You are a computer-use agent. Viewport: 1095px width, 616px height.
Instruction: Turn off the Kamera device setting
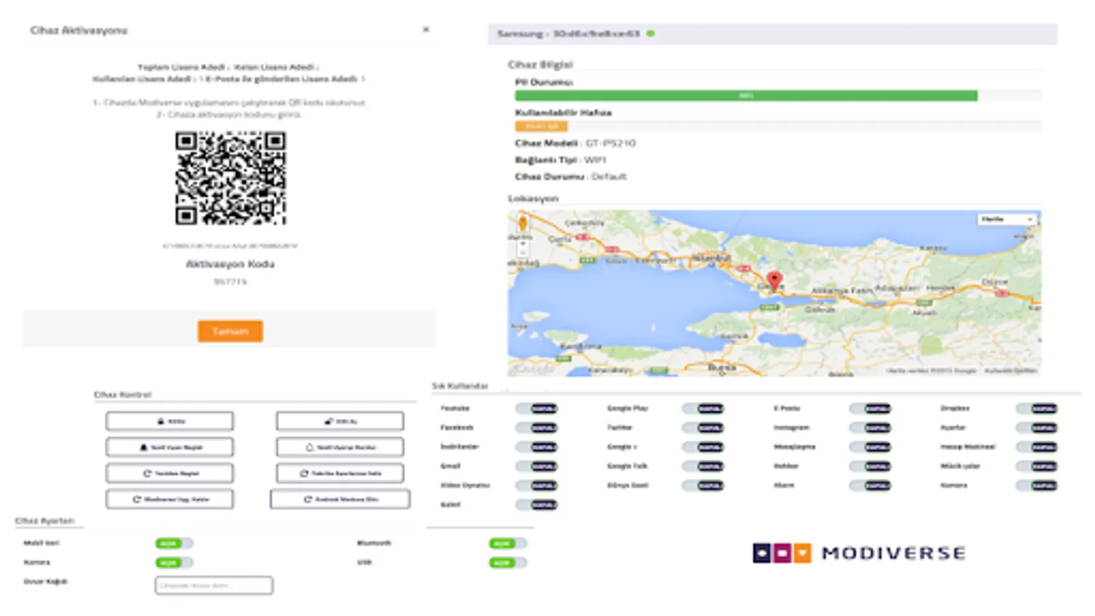click(x=174, y=563)
